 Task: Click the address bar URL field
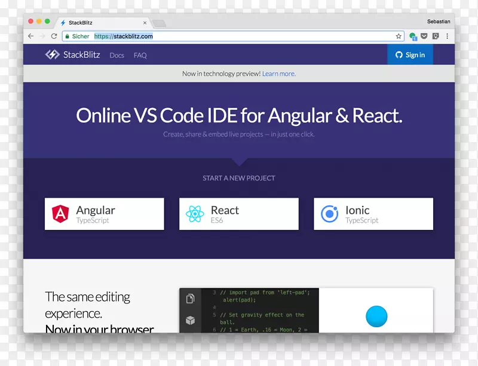click(239, 36)
